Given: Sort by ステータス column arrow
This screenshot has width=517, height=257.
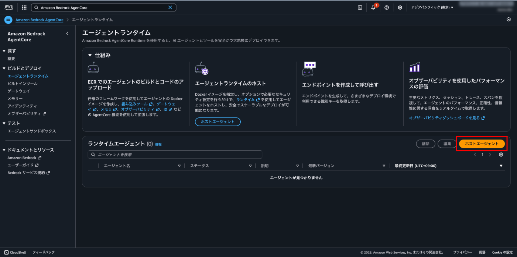Looking at the screenshot, I should click(x=250, y=166).
